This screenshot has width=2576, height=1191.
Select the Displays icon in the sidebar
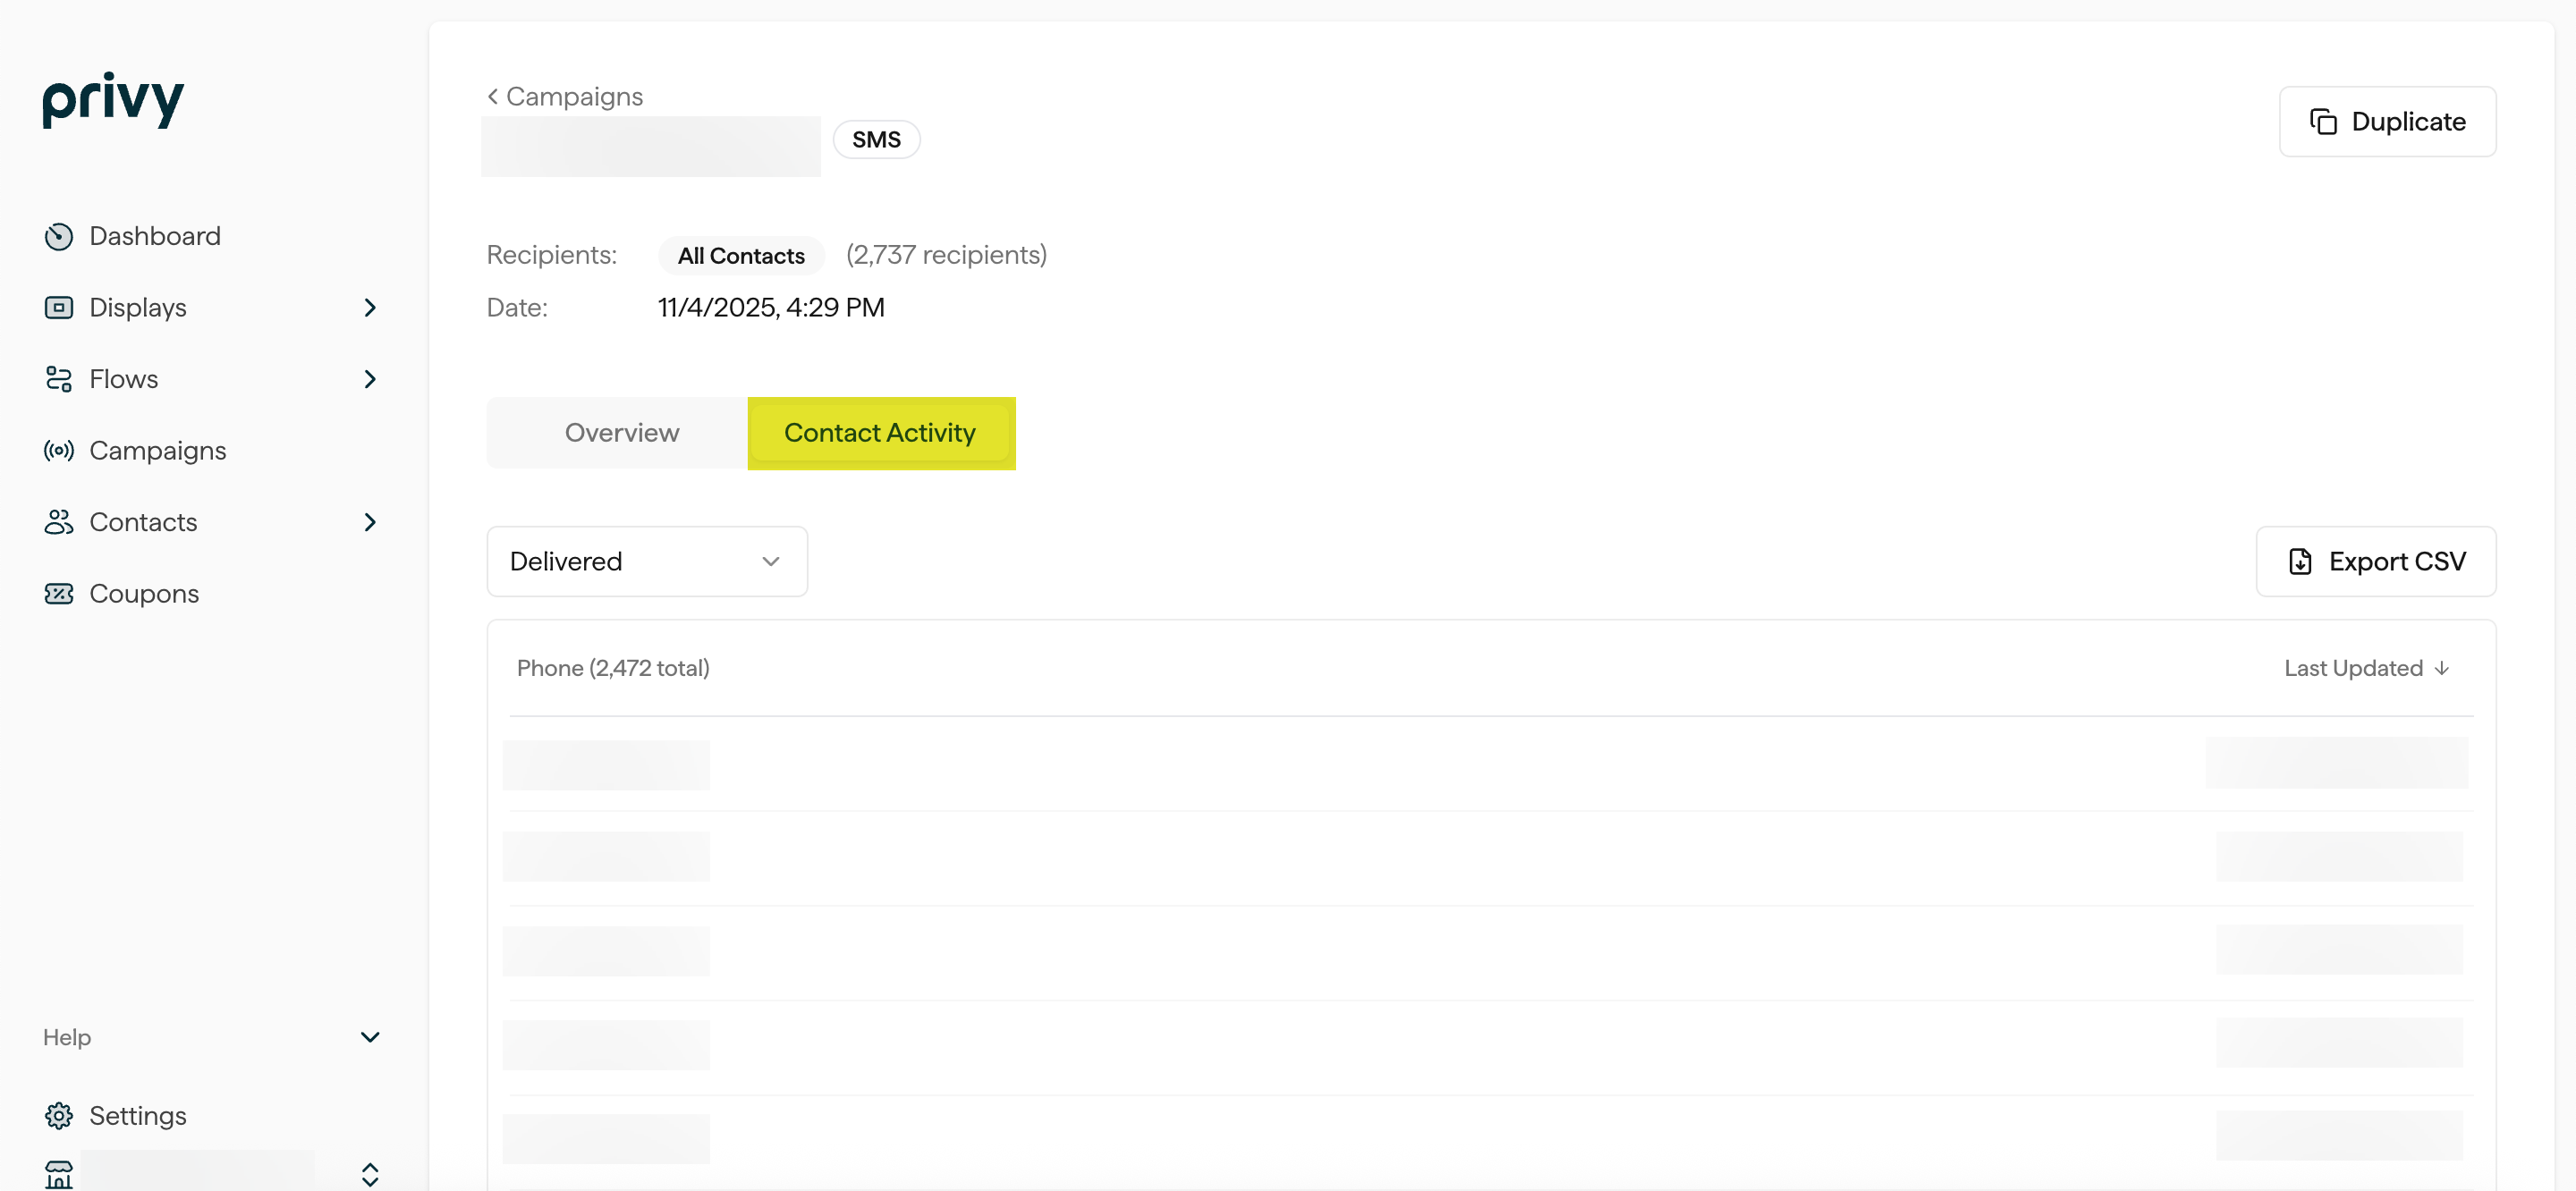[x=59, y=307]
